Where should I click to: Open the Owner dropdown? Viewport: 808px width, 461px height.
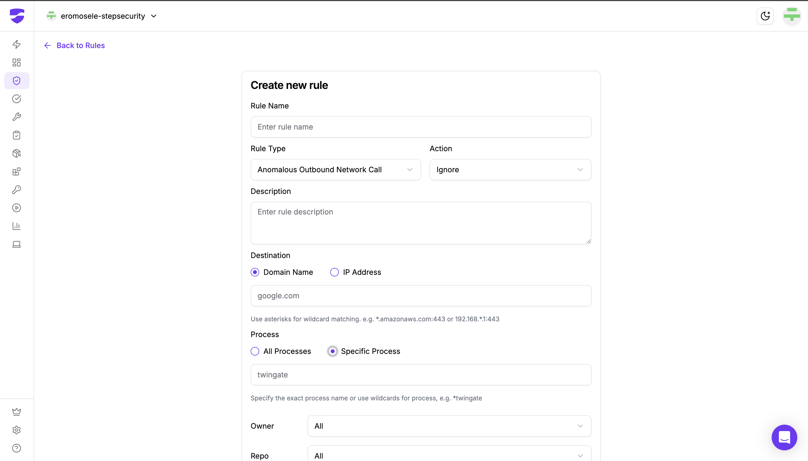[x=449, y=426]
